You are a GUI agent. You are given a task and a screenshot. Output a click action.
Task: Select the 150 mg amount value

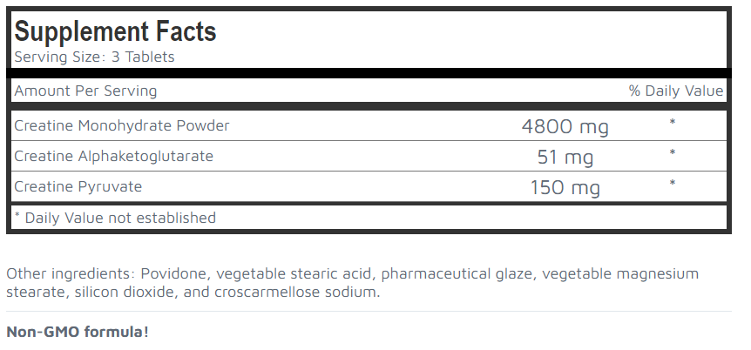(565, 188)
